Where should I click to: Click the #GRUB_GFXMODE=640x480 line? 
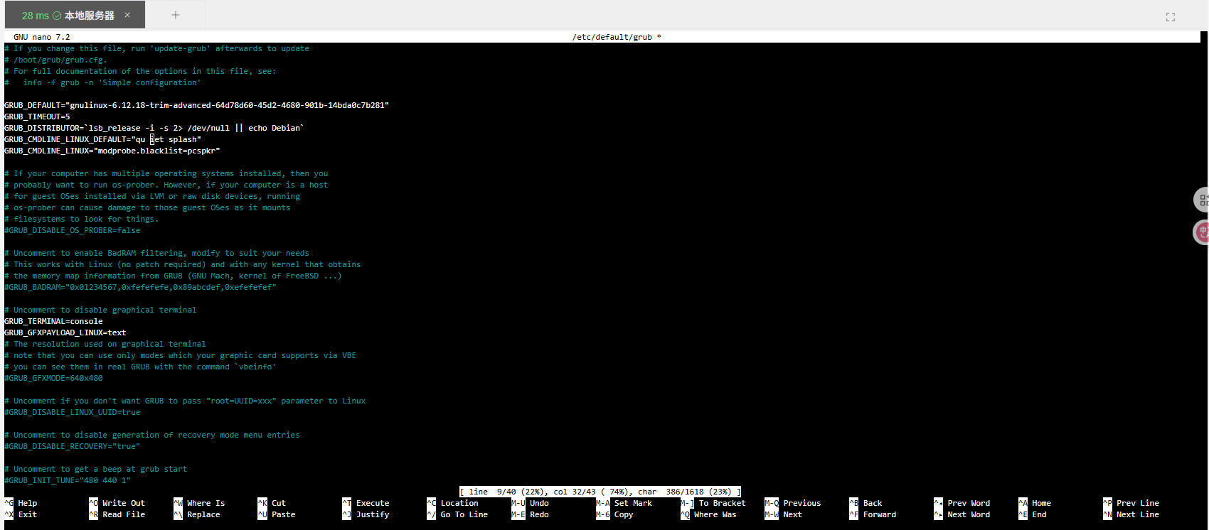(x=53, y=378)
